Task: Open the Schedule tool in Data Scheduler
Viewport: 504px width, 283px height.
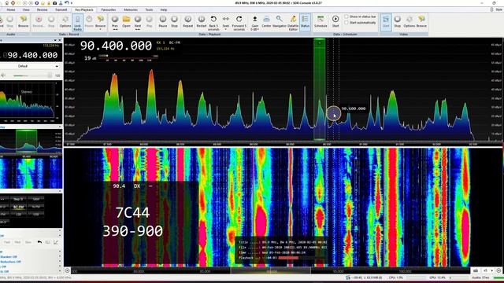Action: (x=321, y=22)
